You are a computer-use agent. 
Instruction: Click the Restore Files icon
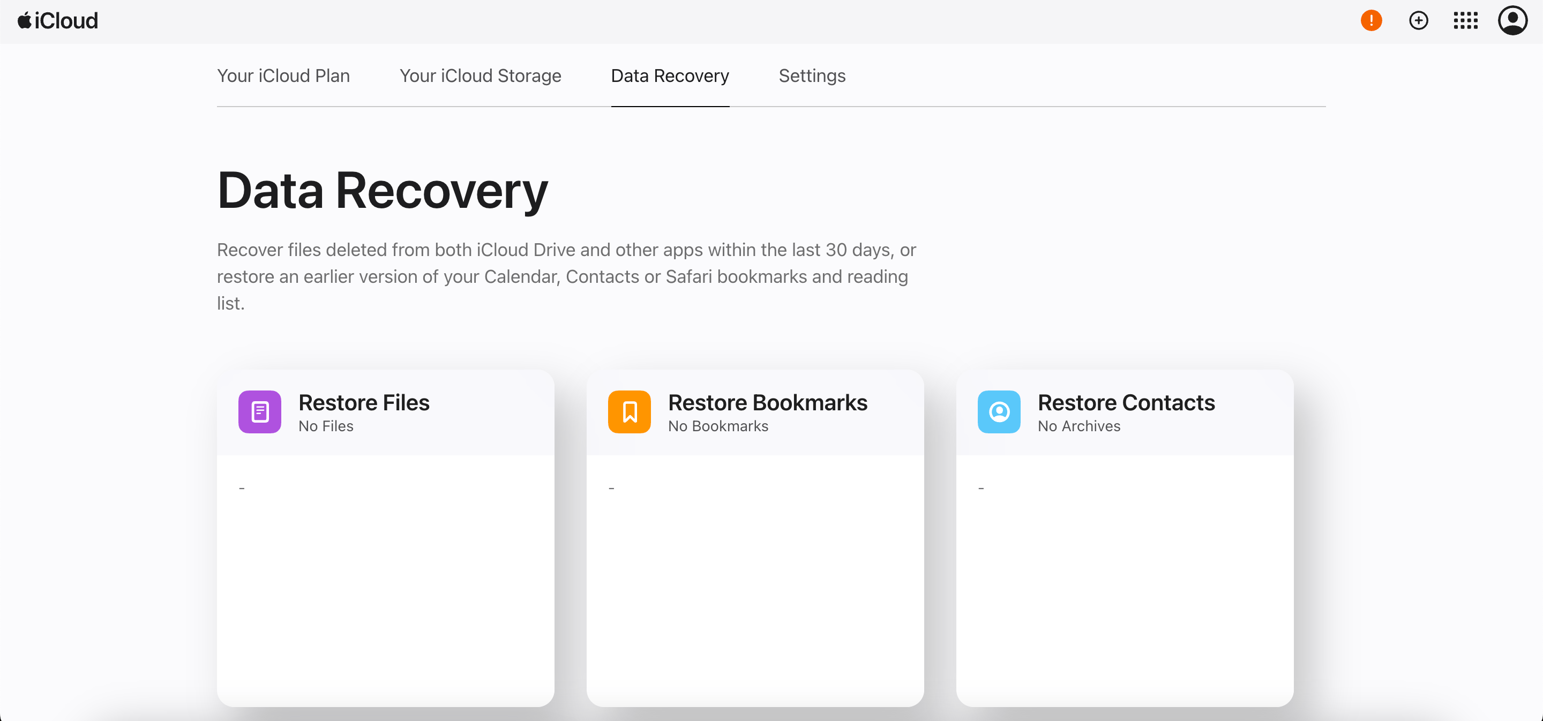[x=260, y=411]
